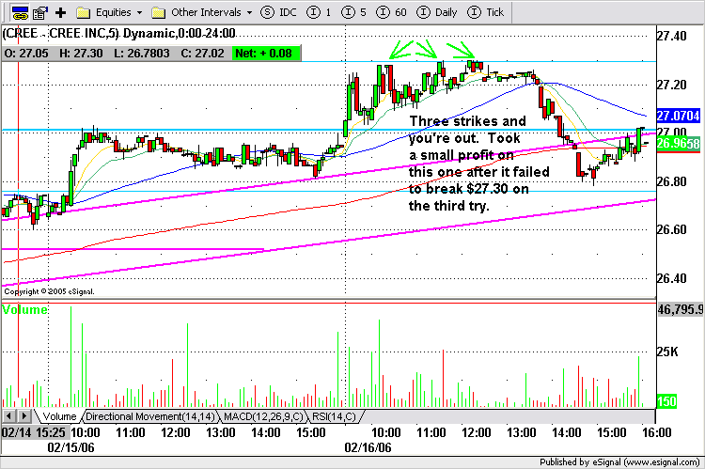Viewport: 705px width, 469px height.
Task: Switch to the 1 minute interval
Action: tap(319, 12)
